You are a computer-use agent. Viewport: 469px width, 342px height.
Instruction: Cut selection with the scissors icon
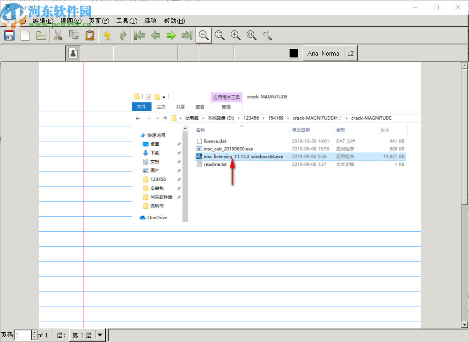58,36
